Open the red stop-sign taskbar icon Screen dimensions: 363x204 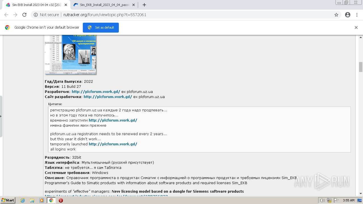coord(61,200)
